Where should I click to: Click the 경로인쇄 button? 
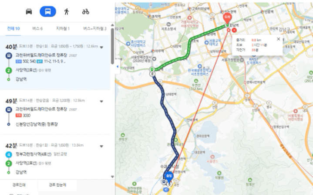(19, 185)
